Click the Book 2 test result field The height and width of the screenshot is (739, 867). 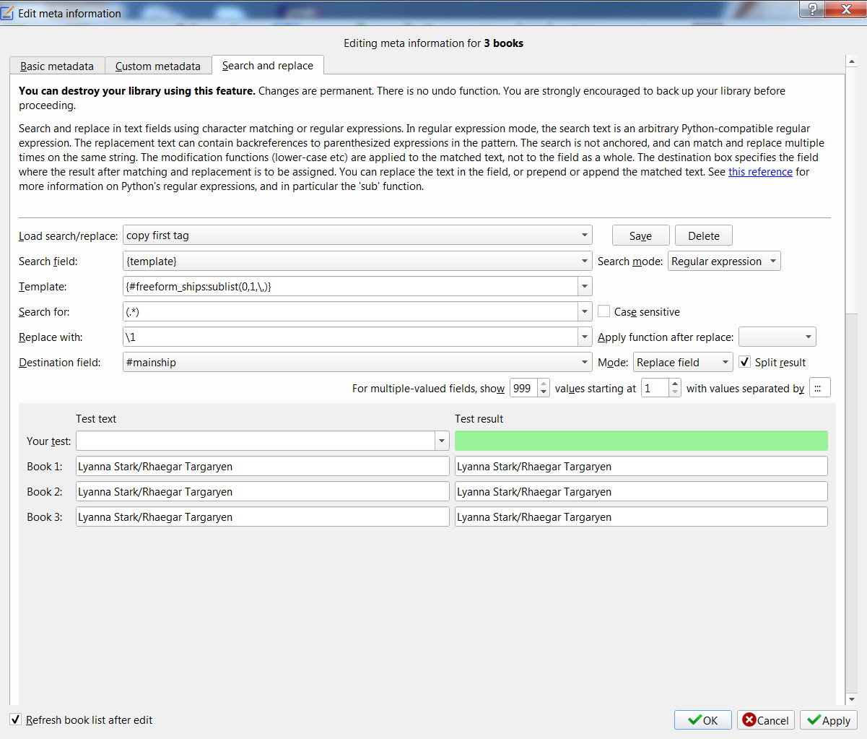coord(641,491)
